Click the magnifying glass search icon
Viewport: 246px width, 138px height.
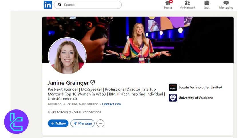(x=59, y=5)
